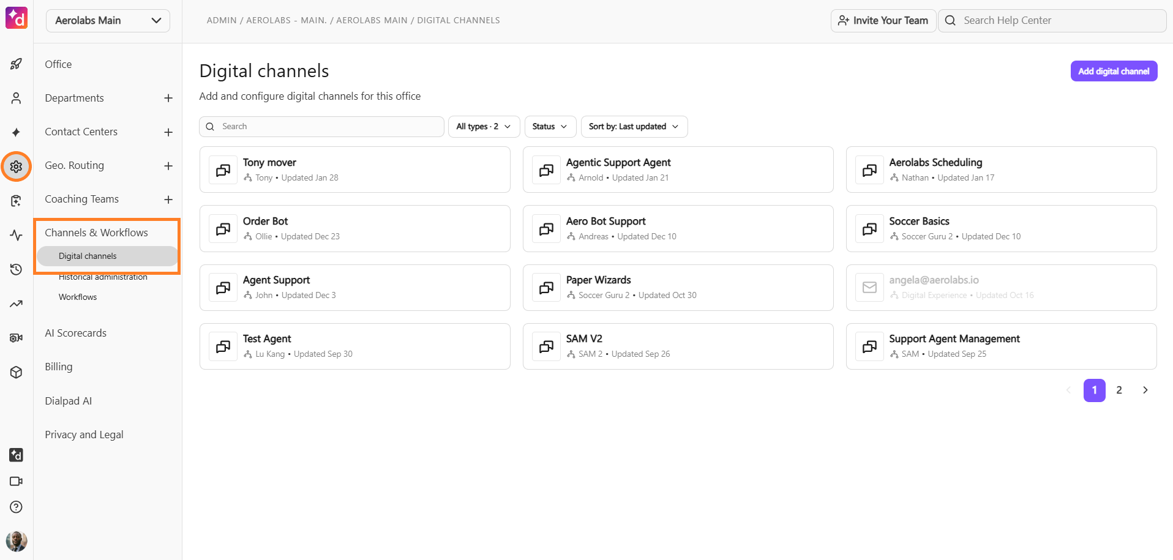Click the user avatar photo
This screenshot has height=560, width=1173.
pos(17,541)
